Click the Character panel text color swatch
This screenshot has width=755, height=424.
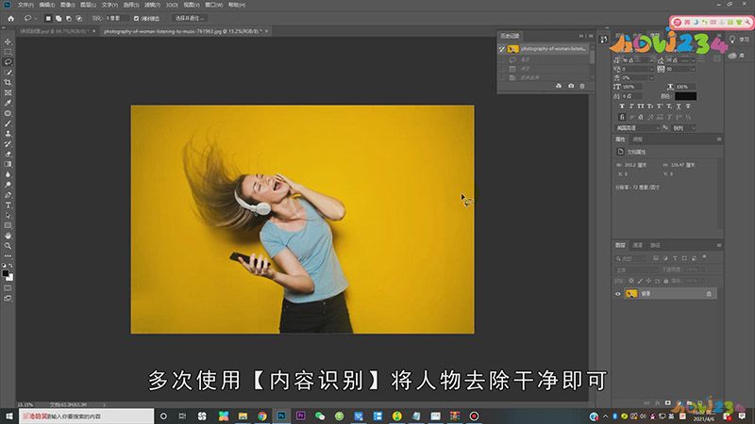(686, 97)
